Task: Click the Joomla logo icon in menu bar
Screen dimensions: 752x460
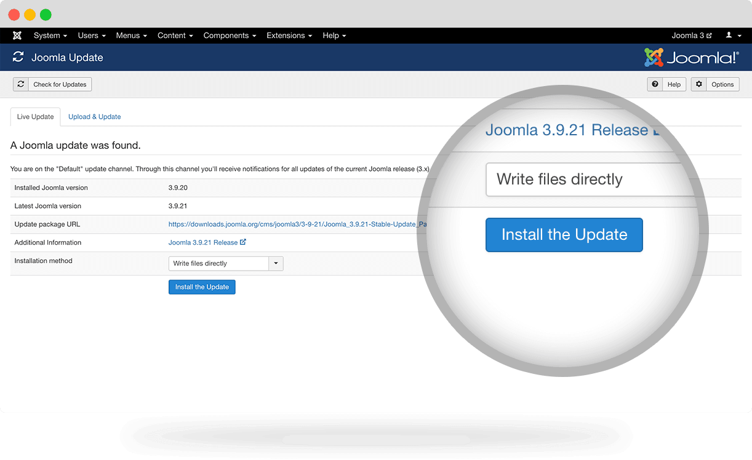Action: coord(17,36)
